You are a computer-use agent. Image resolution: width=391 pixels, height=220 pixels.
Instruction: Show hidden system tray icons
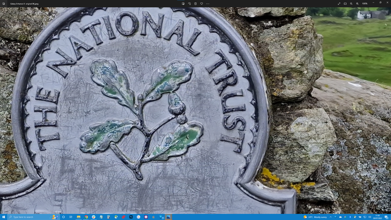[x=331, y=217]
